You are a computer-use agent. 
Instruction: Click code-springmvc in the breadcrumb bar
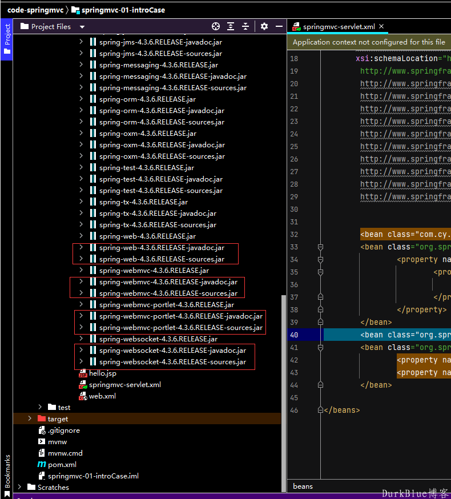pyautogui.click(x=35, y=10)
